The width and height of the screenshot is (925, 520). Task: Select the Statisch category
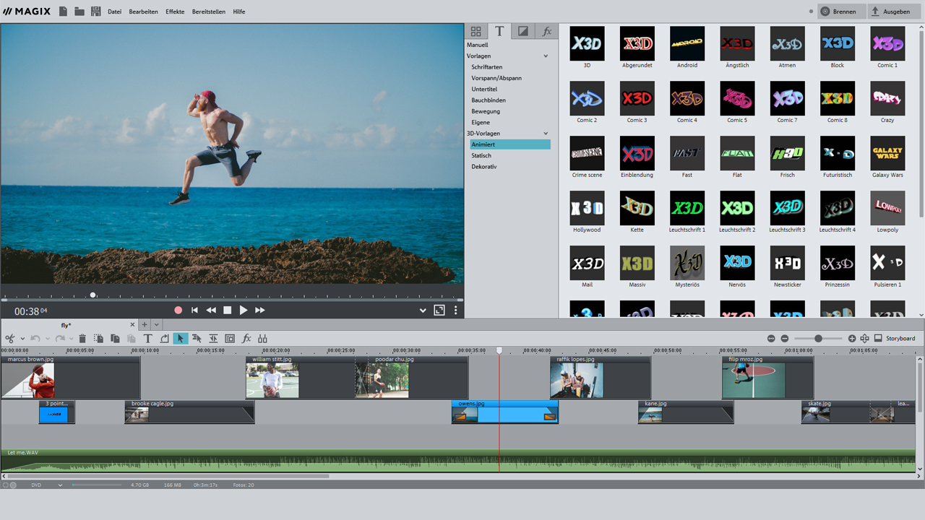(481, 155)
